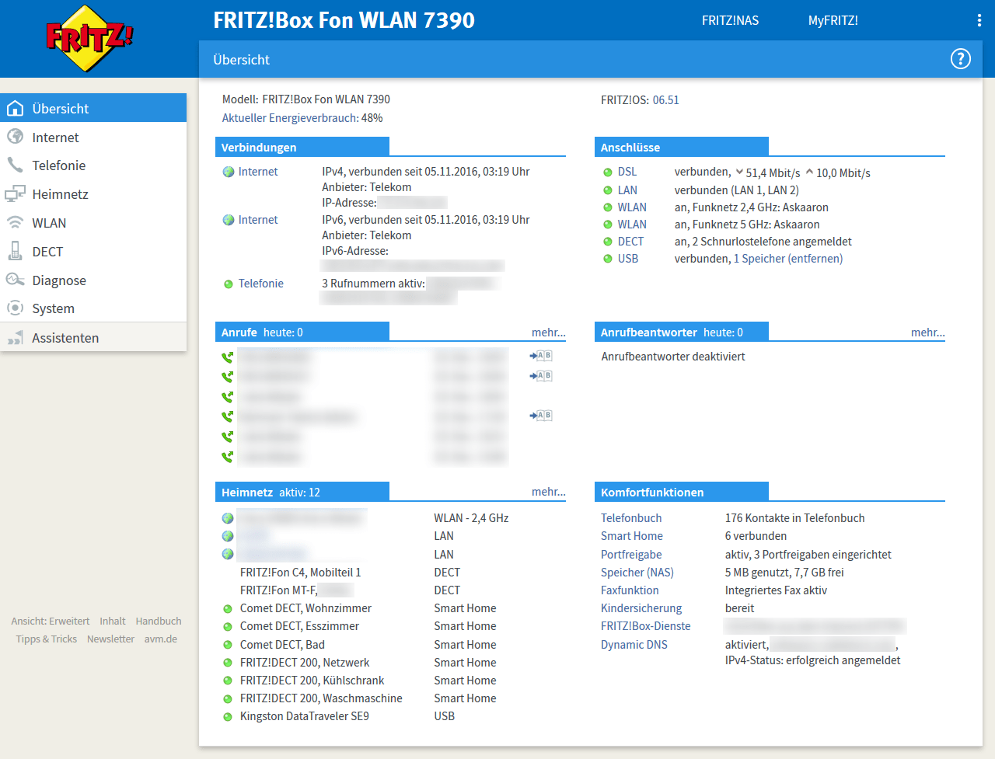Open the LAN connection link

click(627, 190)
